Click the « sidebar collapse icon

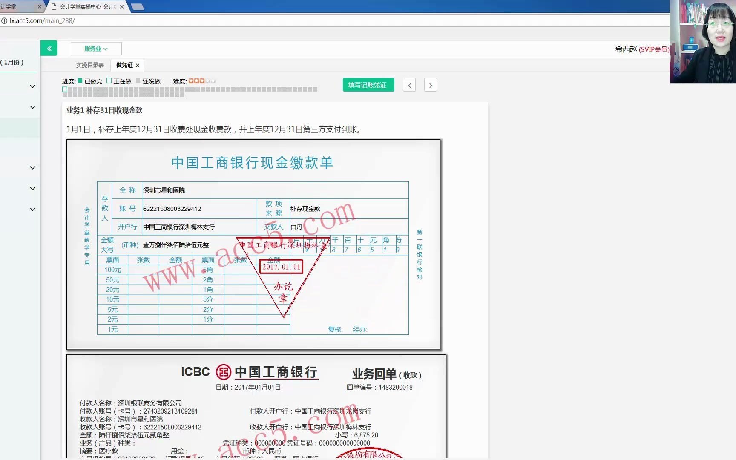[49, 48]
